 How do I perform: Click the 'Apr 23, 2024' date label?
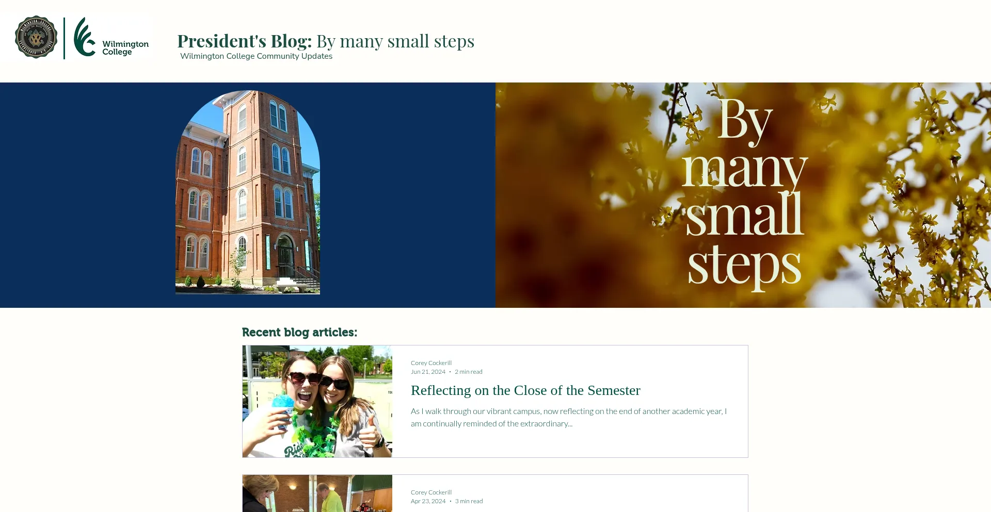click(x=428, y=501)
